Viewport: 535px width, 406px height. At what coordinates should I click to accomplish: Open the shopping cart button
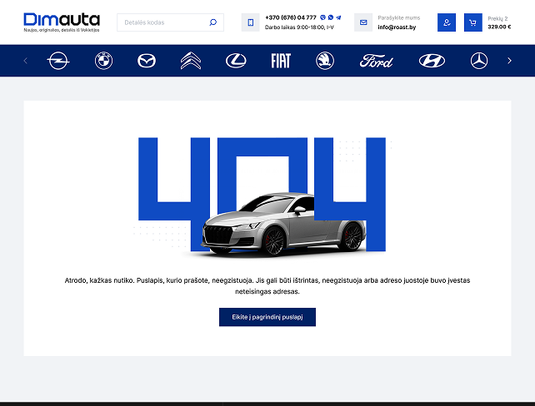tap(472, 22)
